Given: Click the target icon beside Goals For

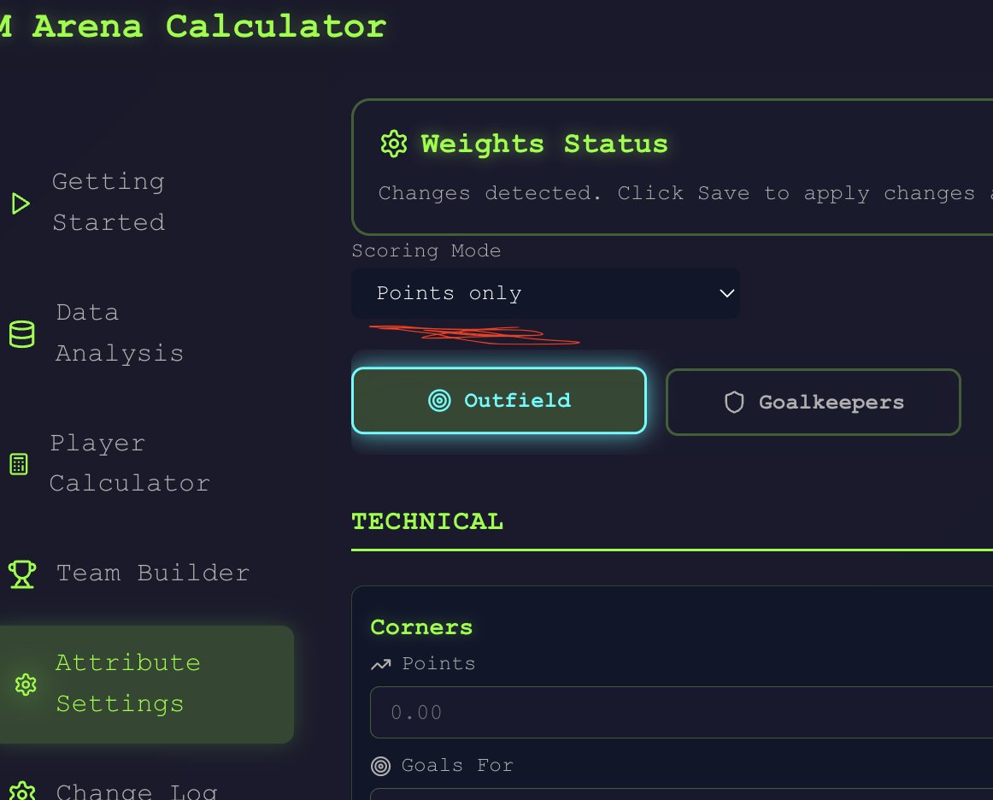Looking at the screenshot, I should pyautogui.click(x=380, y=766).
